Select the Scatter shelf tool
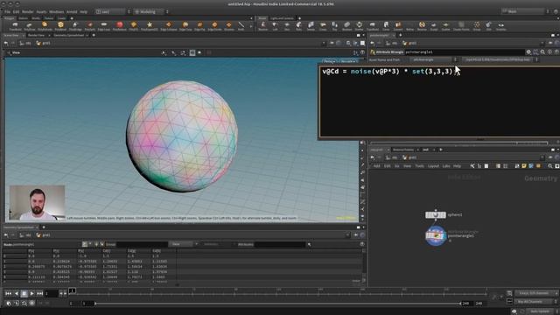The width and height of the screenshot is (560, 315). pos(445,26)
